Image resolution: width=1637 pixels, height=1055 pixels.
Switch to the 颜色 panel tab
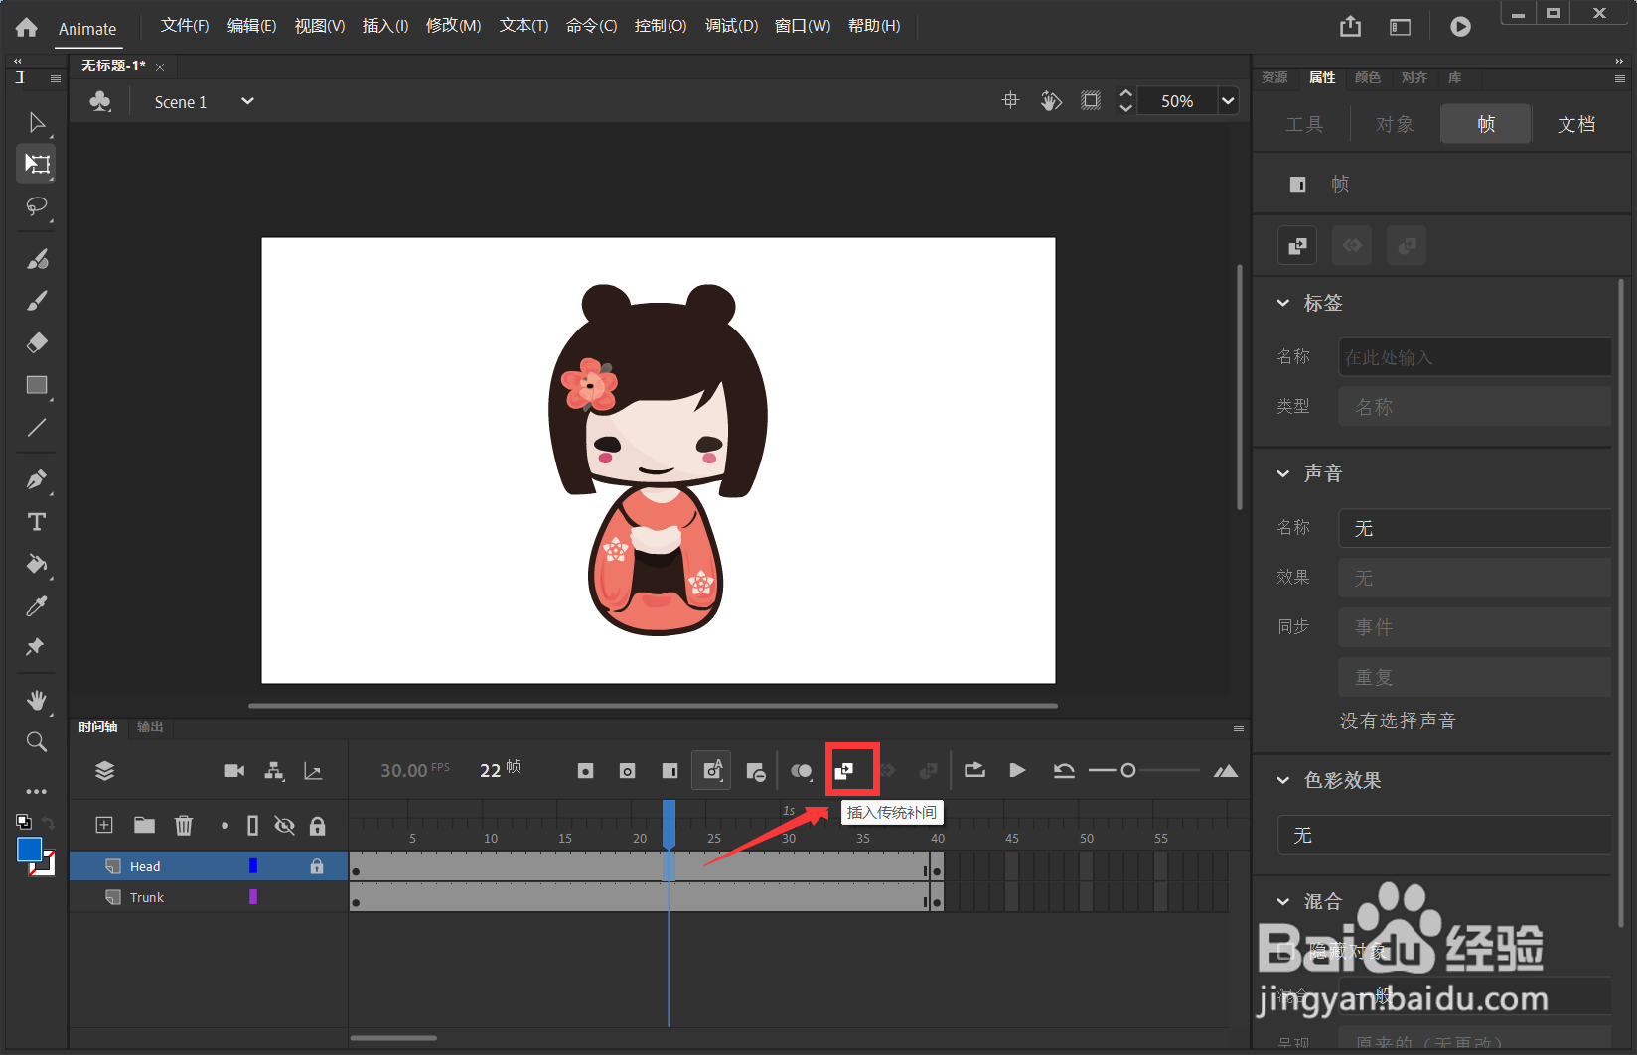(x=1368, y=77)
